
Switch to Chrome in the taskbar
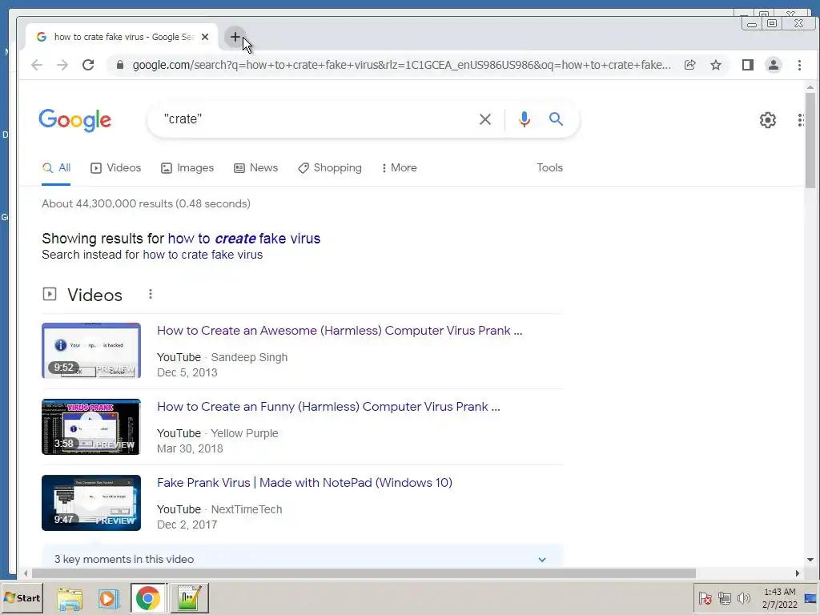click(x=148, y=597)
